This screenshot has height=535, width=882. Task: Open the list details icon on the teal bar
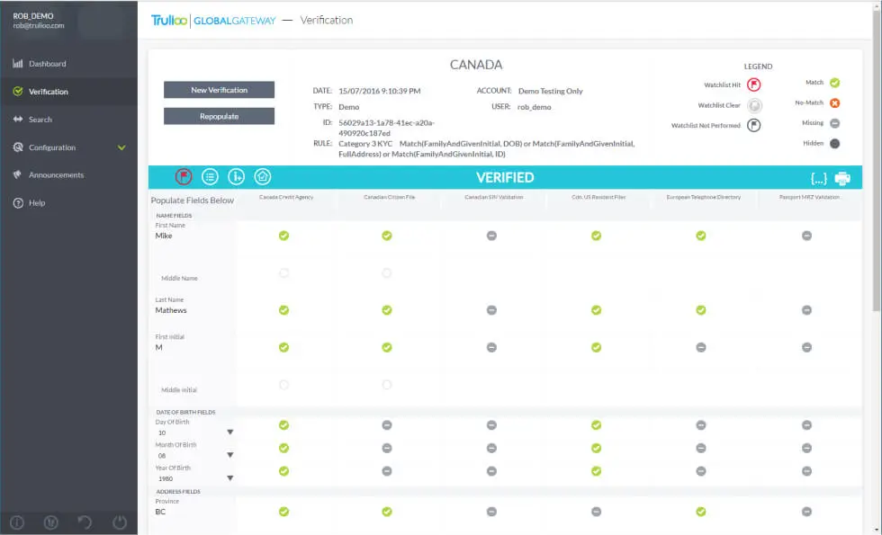[210, 176]
